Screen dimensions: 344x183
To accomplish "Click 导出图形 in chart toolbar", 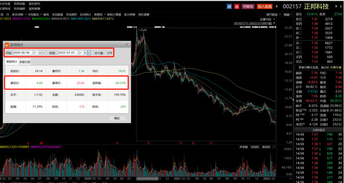I will pyautogui.click(x=72, y=14).
